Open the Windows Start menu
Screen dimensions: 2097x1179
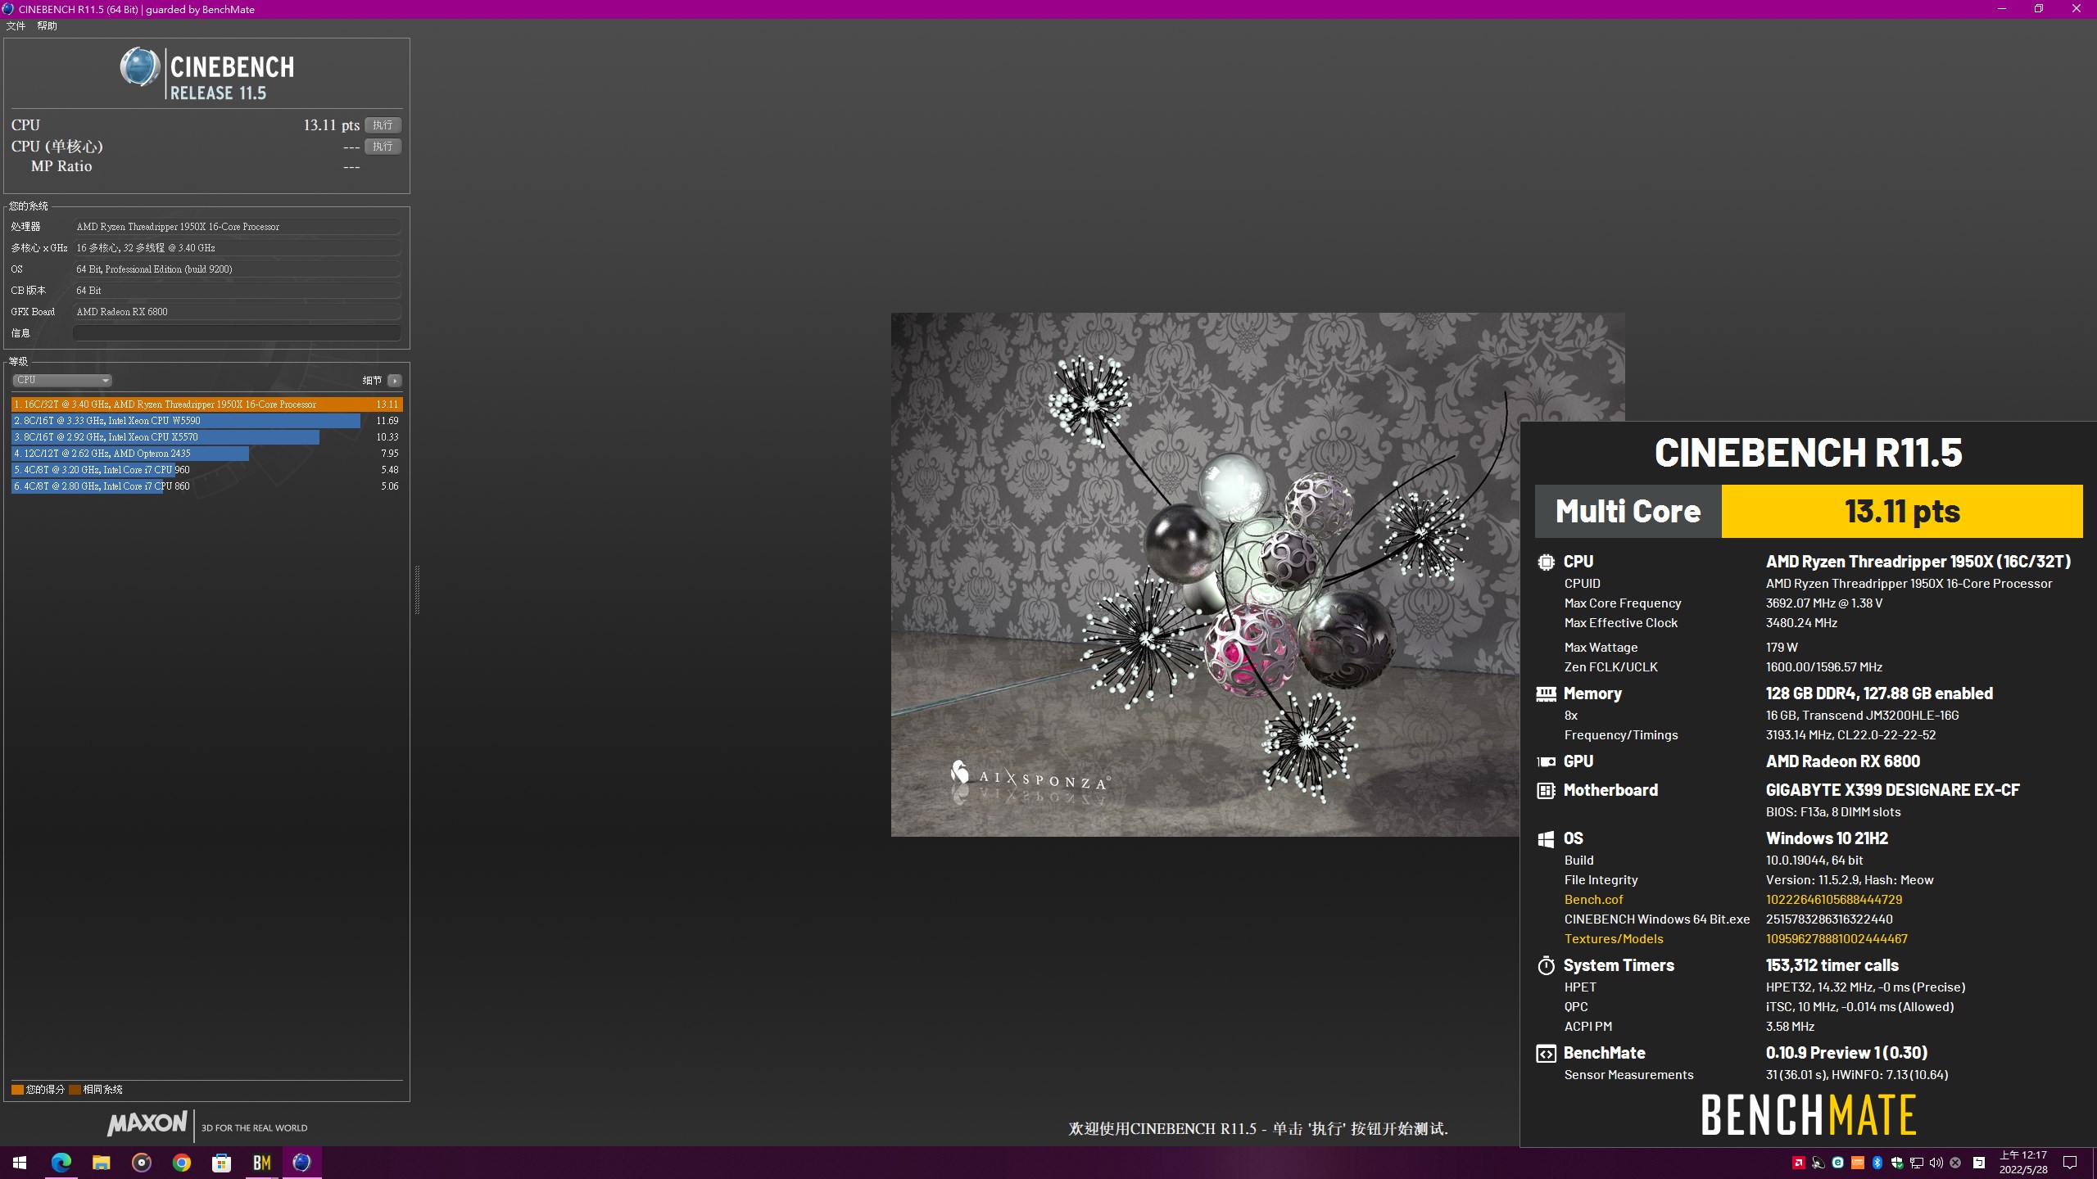(x=20, y=1163)
